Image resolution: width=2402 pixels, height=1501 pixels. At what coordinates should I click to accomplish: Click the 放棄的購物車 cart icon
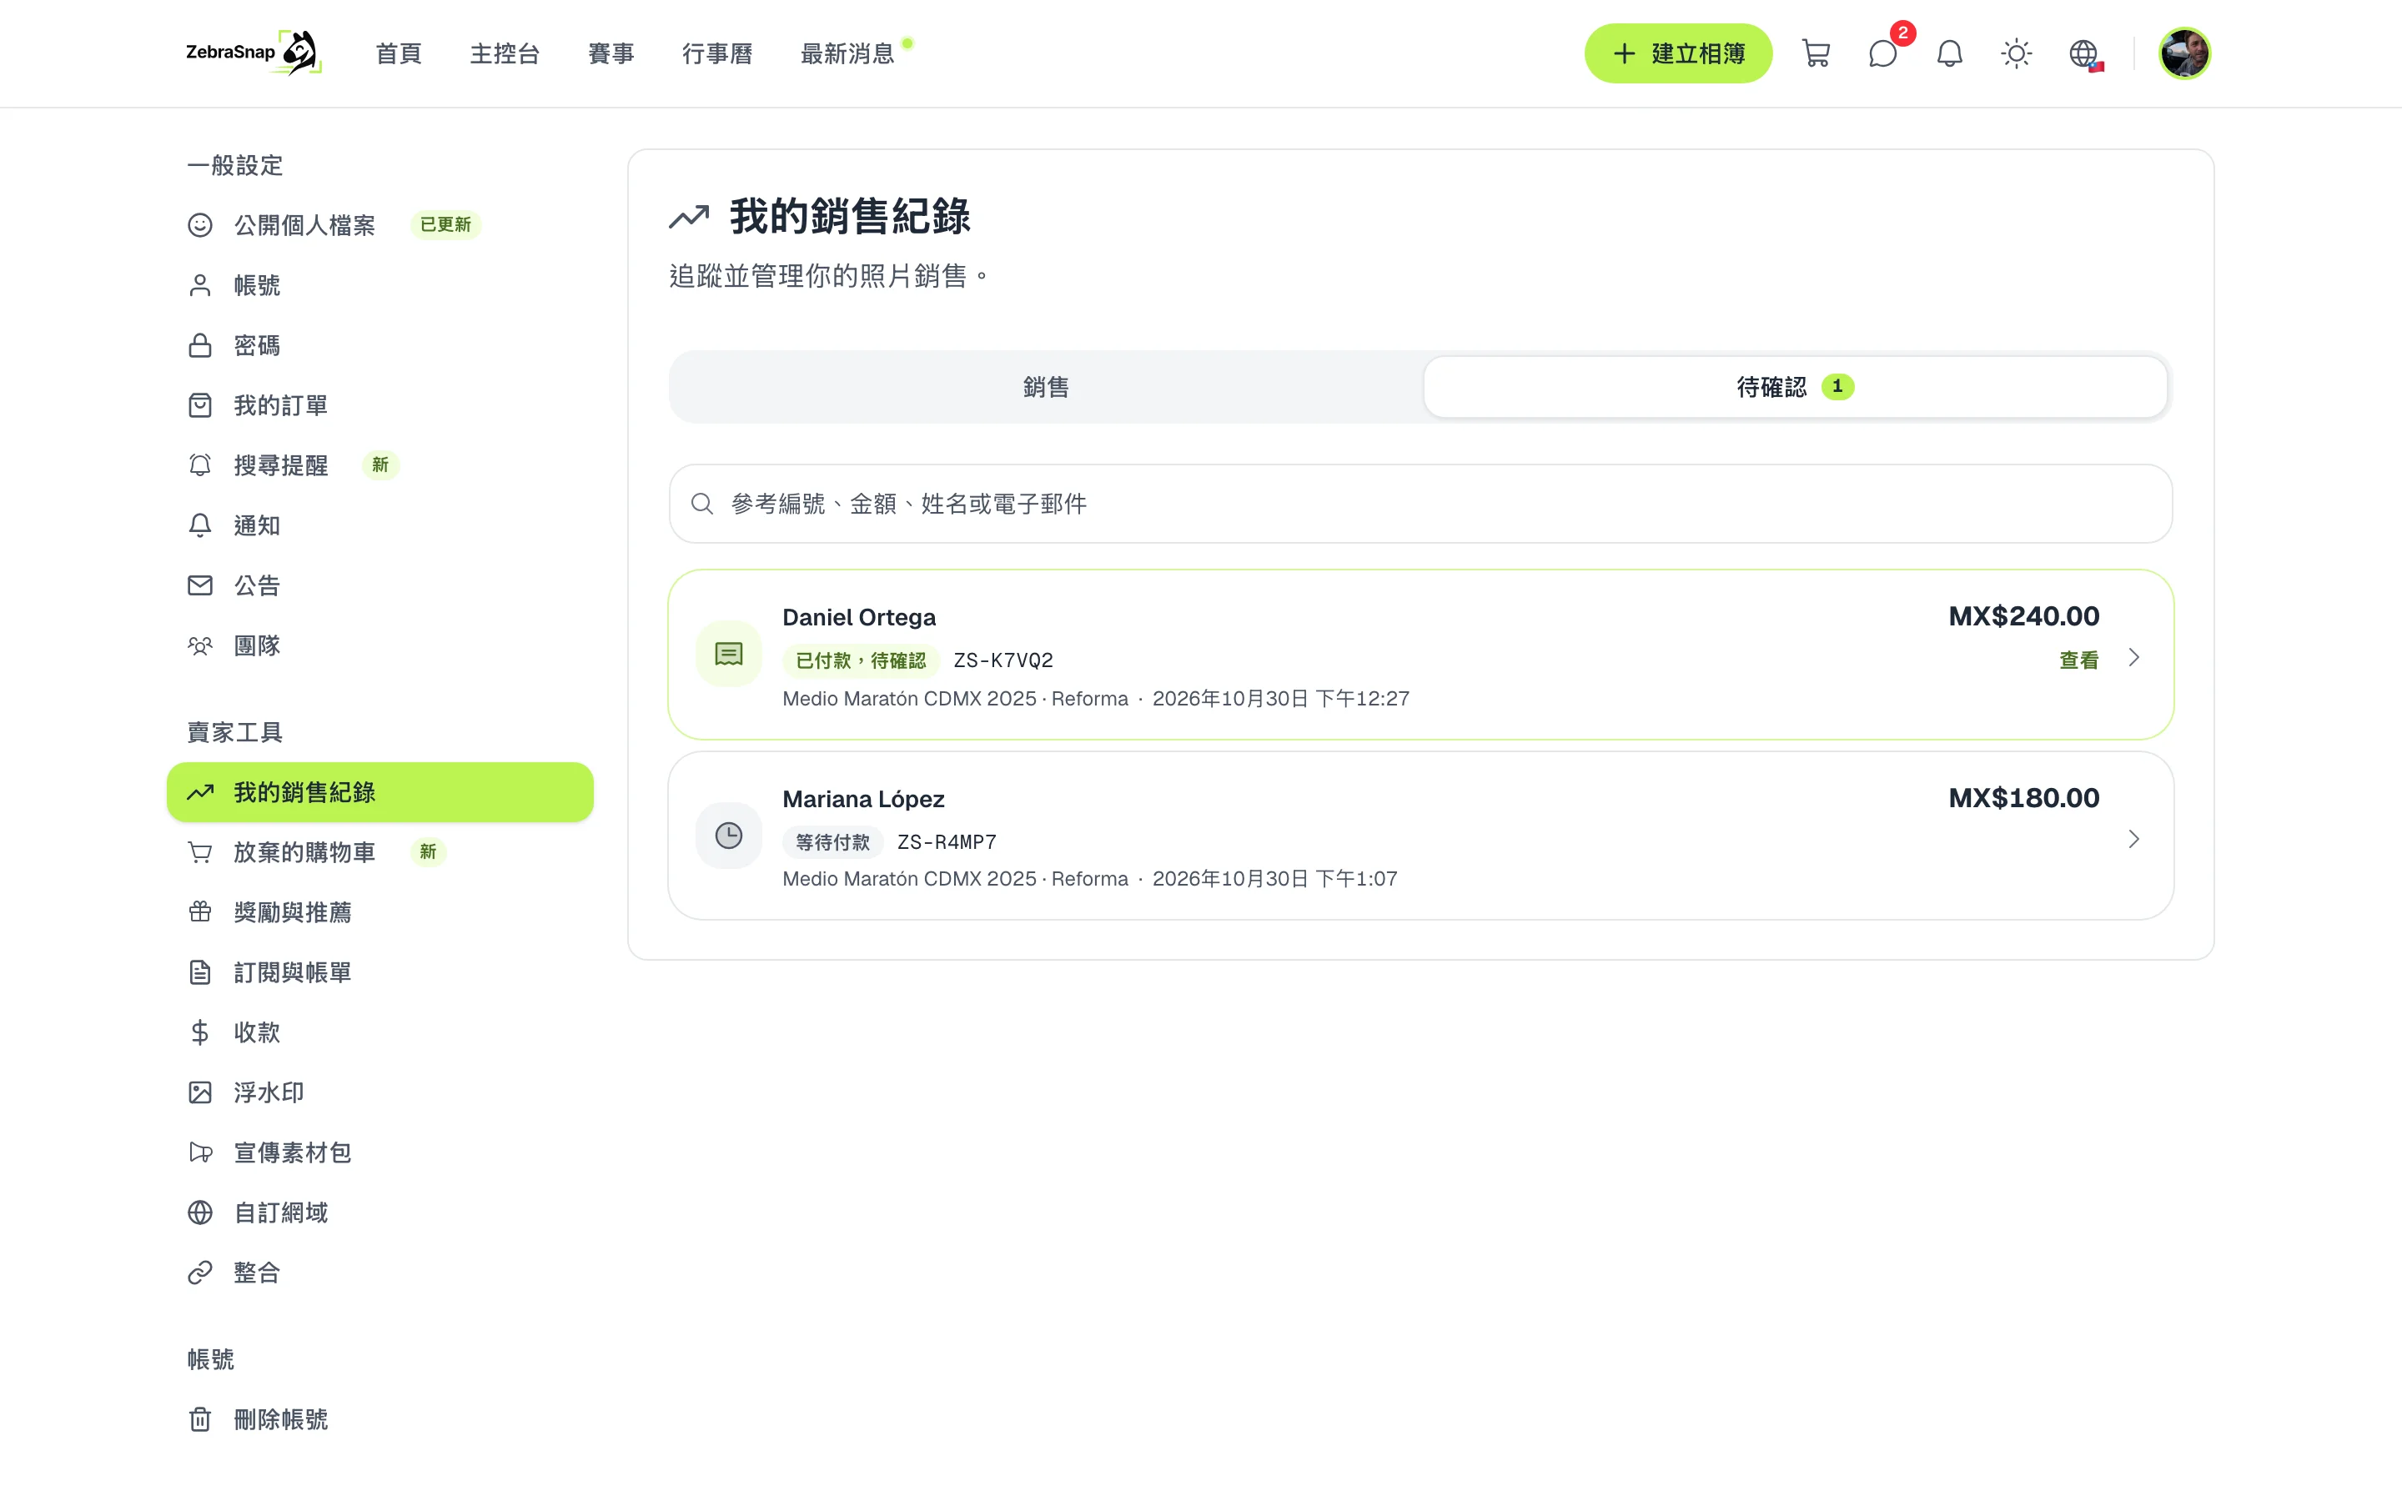point(200,853)
